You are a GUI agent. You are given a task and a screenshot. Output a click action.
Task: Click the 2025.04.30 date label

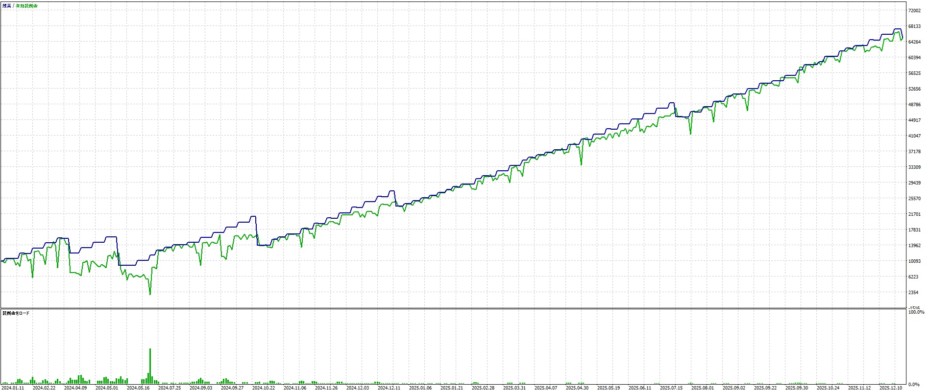pos(577,388)
